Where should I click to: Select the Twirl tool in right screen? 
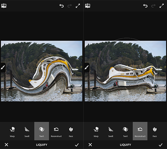pos(125,131)
